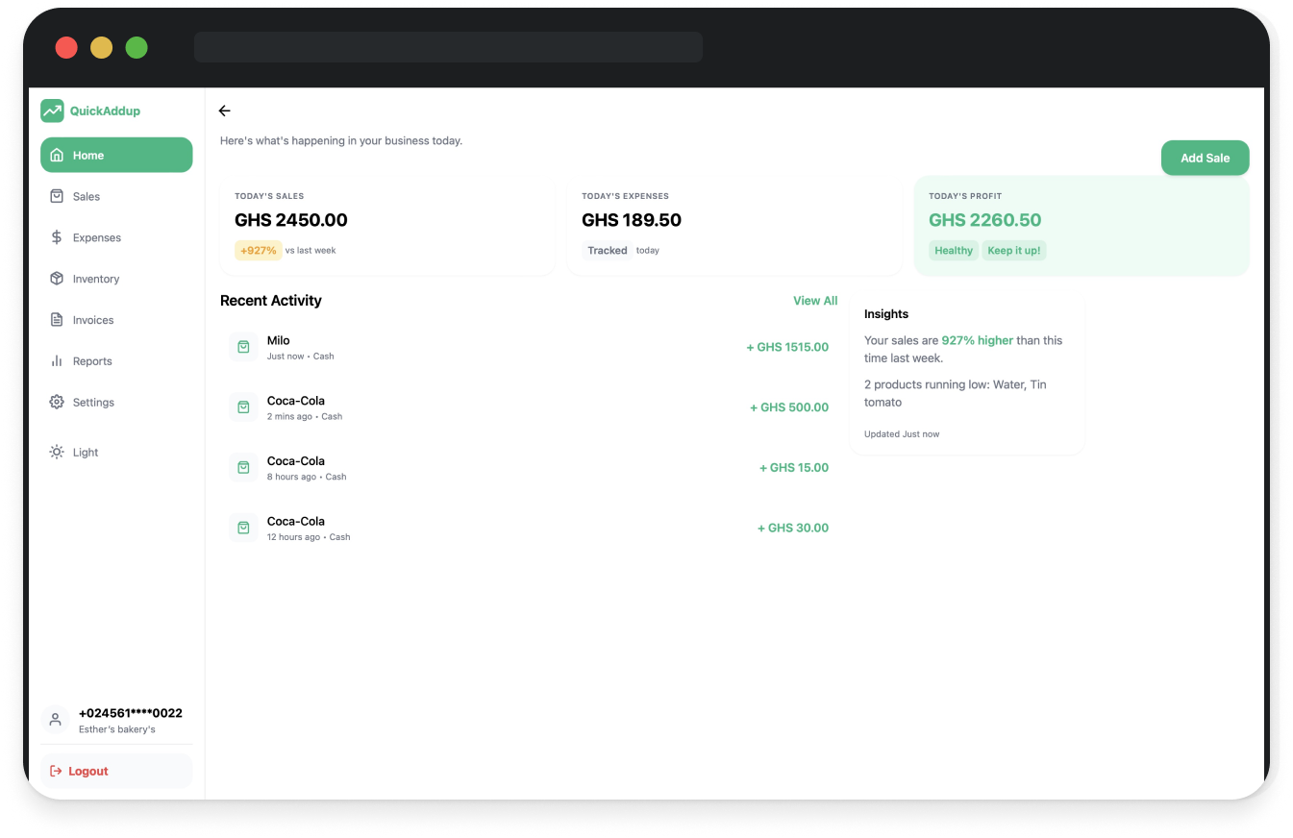
Task: Toggle the Healthy status badge
Action: [953, 250]
